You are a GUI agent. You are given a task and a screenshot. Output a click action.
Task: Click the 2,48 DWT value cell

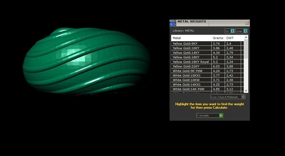tap(233, 48)
